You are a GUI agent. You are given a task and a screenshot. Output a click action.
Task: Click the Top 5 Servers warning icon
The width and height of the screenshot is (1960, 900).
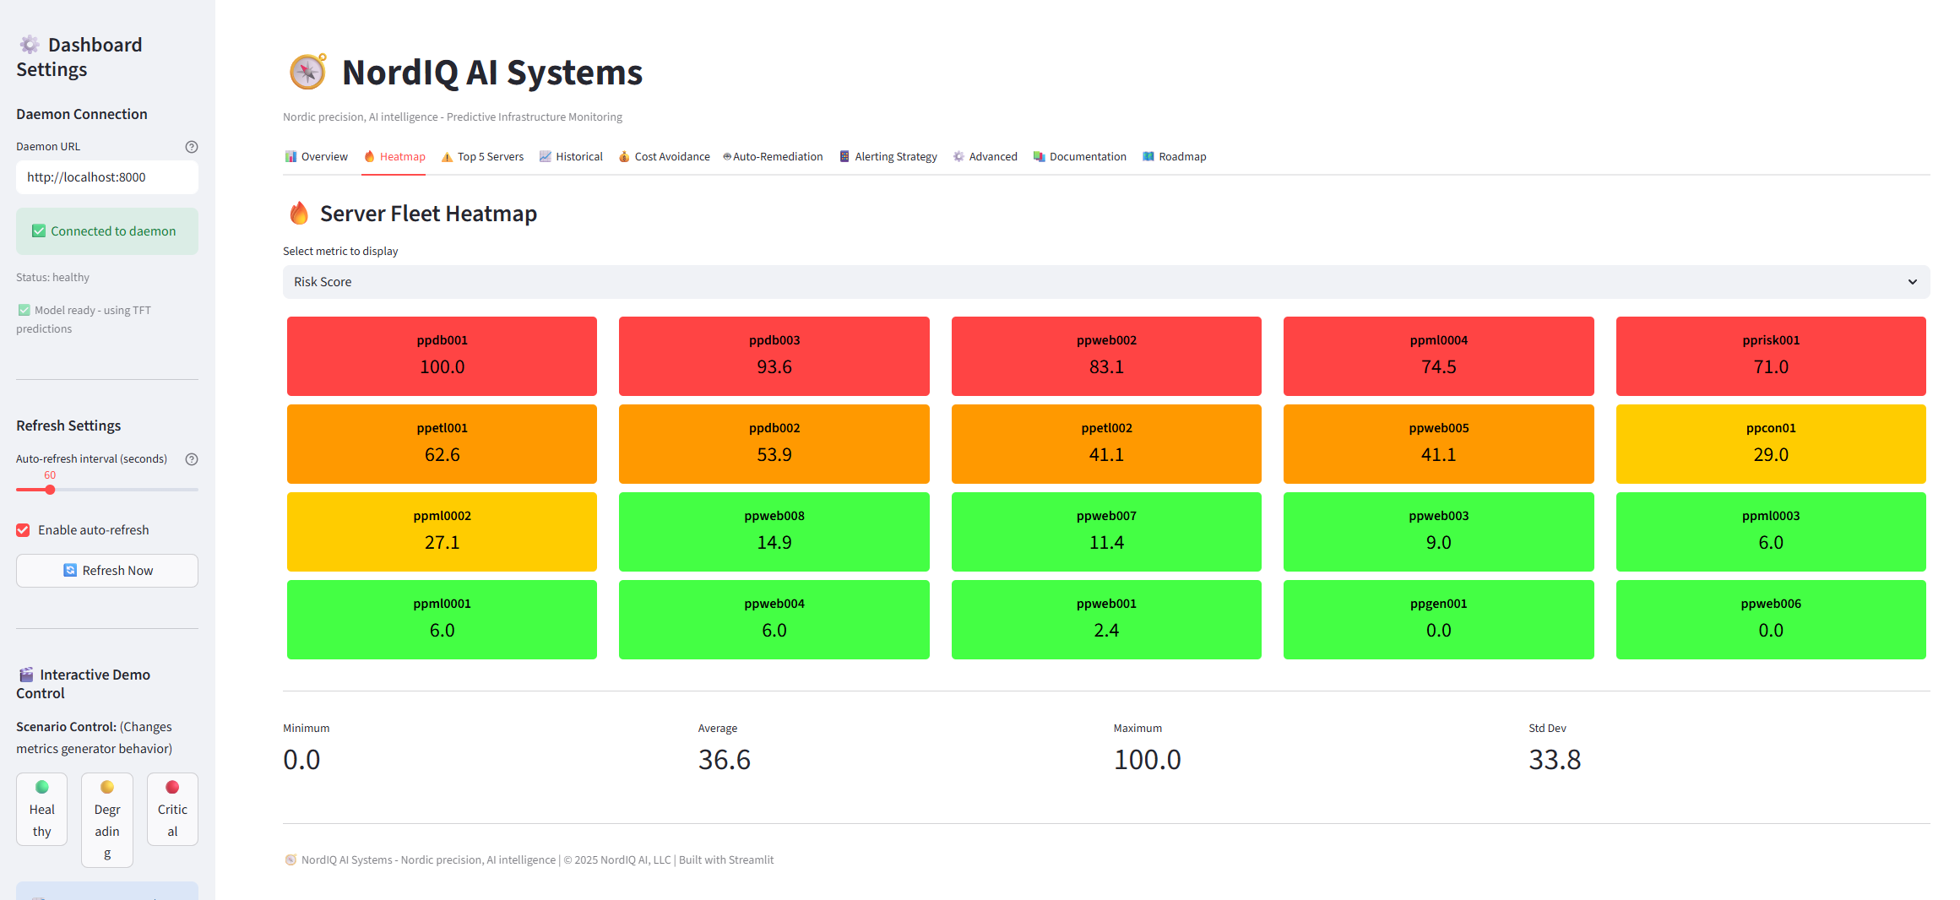pos(448,156)
